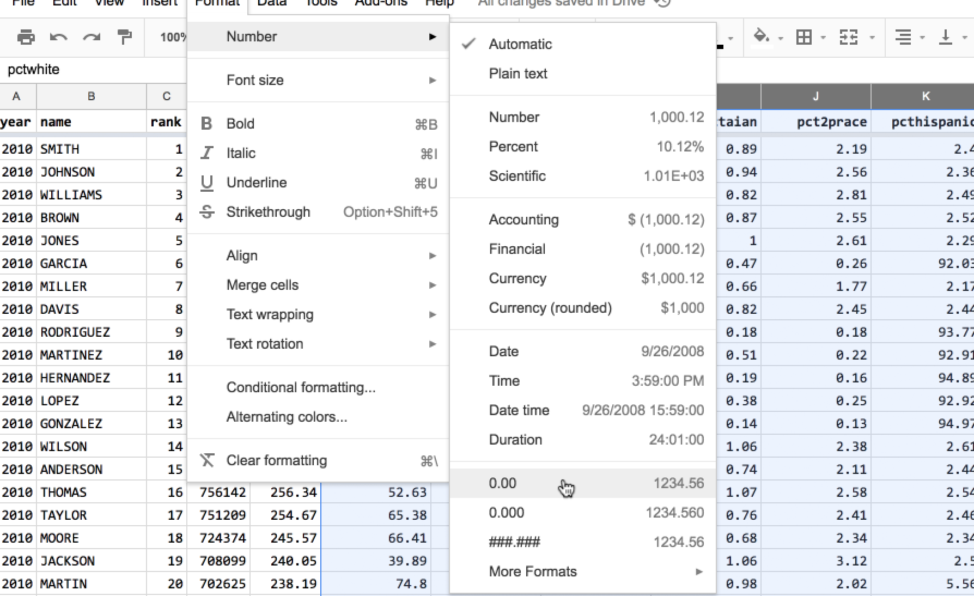974x596 pixels.
Task: Expand the Text wrapping submenu
Action: (318, 314)
